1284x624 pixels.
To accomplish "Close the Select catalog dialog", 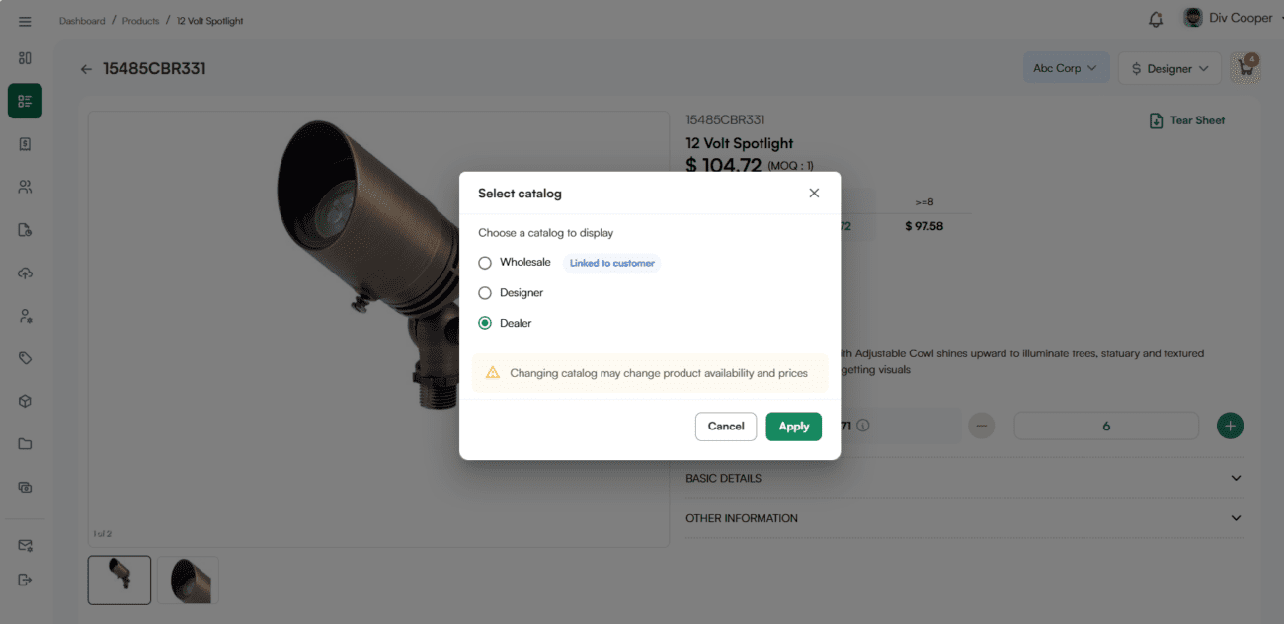I will coord(814,194).
